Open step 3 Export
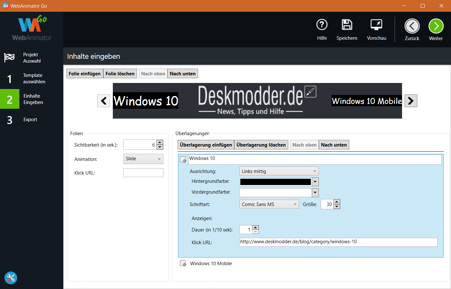The height and width of the screenshot is (289, 451). click(x=31, y=120)
